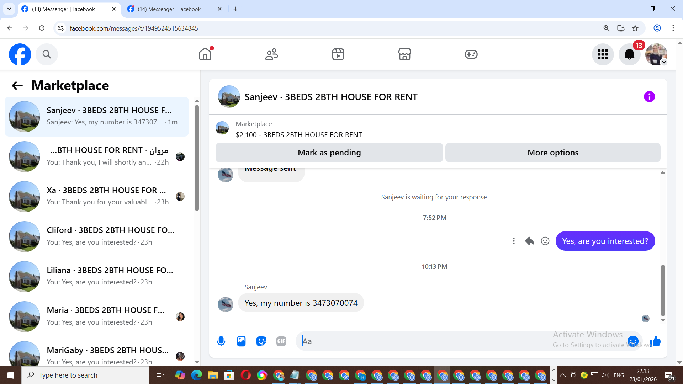Open Facebook Marketplace from top navigation
This screenshot has width=683, height=384.
[x=404, y=54]
